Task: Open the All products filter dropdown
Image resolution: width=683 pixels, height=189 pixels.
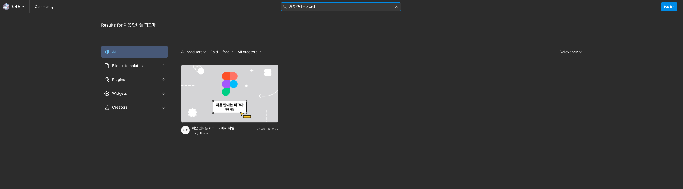Action: tap(194, 52)
